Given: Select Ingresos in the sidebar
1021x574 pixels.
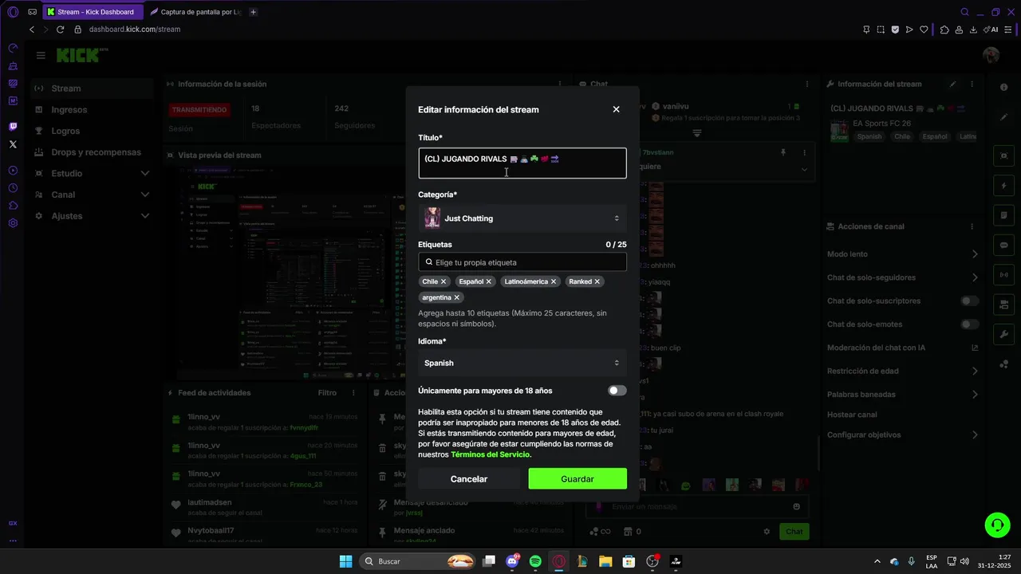Looking at the screenshot, I should point(92,110).
